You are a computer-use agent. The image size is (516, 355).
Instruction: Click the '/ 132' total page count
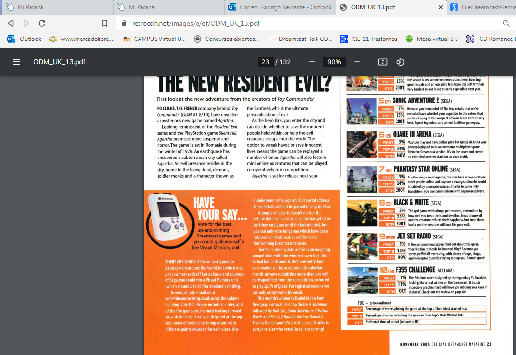click(x=283, y=62)
